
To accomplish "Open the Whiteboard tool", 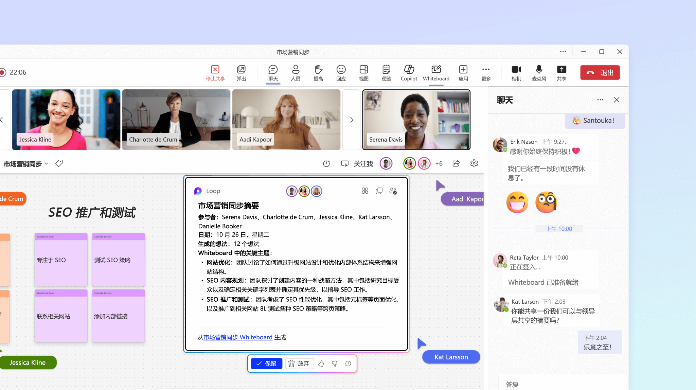I will 436,72.
